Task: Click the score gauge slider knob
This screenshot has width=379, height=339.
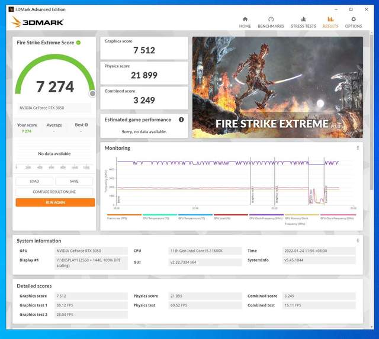Action: [92, 93]
